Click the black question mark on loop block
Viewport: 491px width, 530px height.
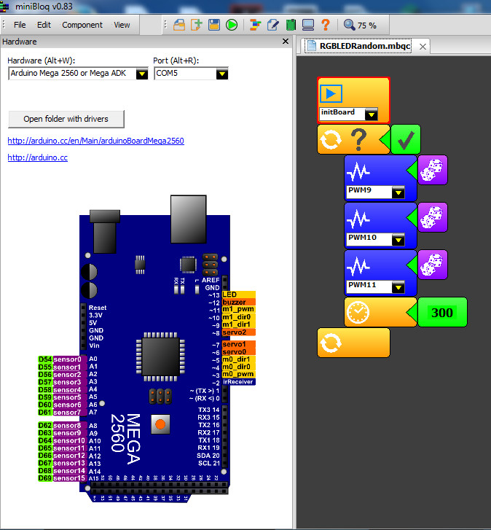358,139
